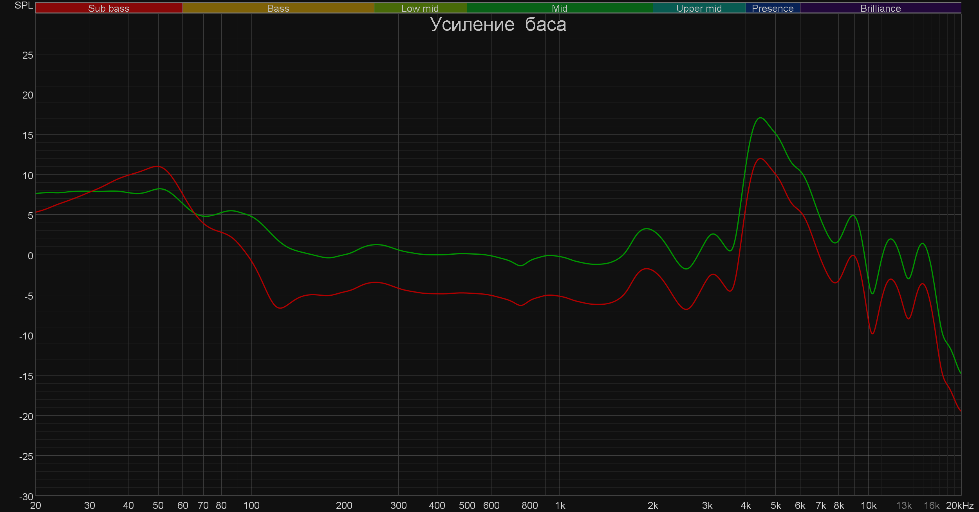Select the Low mid band header

tap(420, 8)
